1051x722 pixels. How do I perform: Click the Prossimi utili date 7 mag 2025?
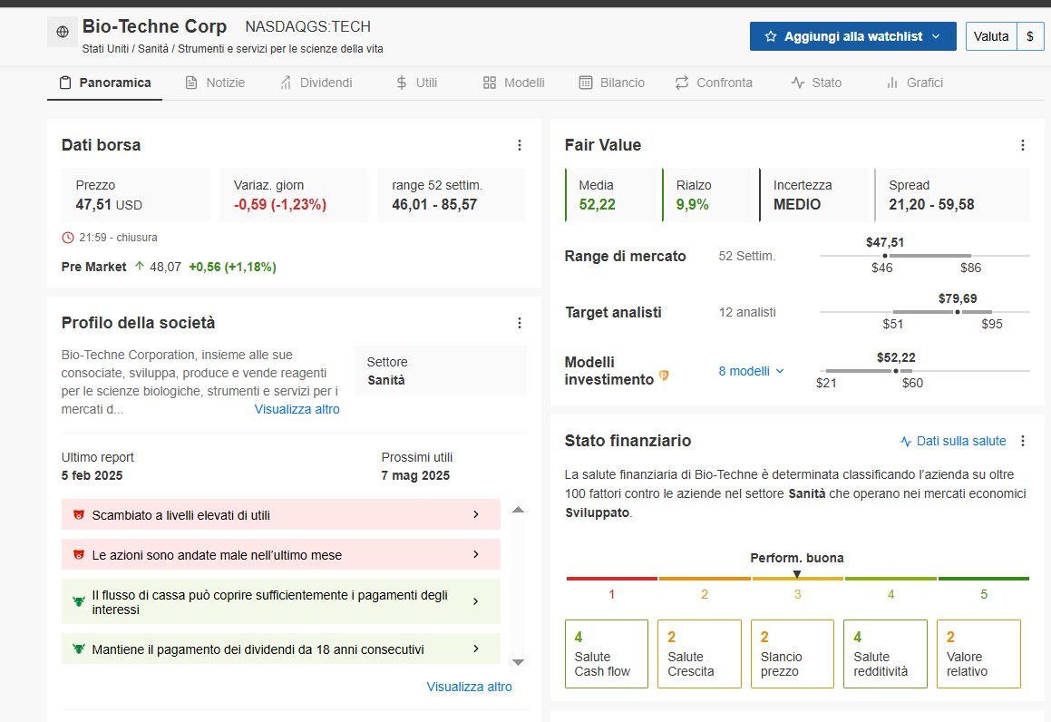pyautogui.click(x=415, y=475)
